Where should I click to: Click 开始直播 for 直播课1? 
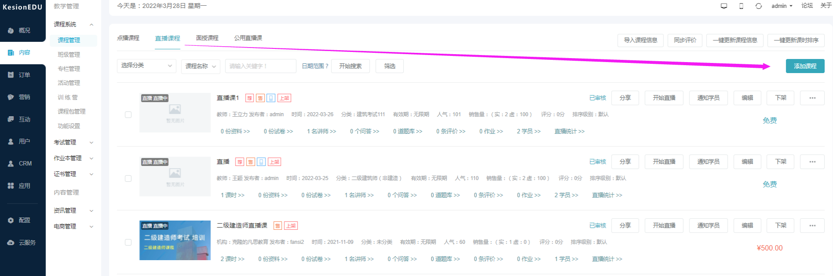point(663,98)
